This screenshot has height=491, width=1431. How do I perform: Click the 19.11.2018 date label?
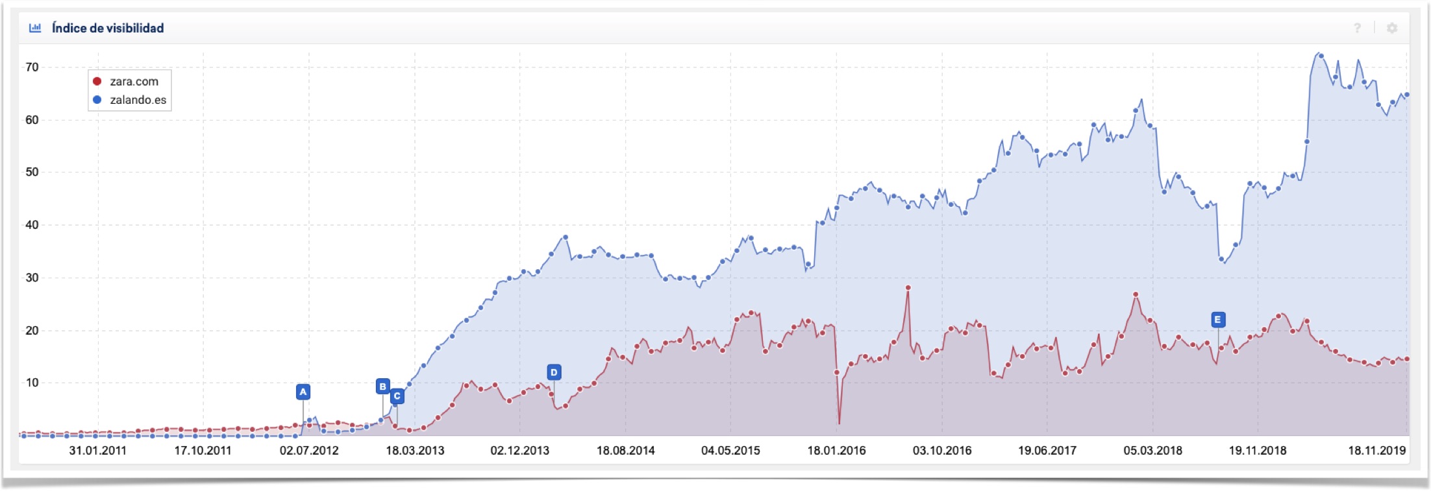tap(1258, 450)
